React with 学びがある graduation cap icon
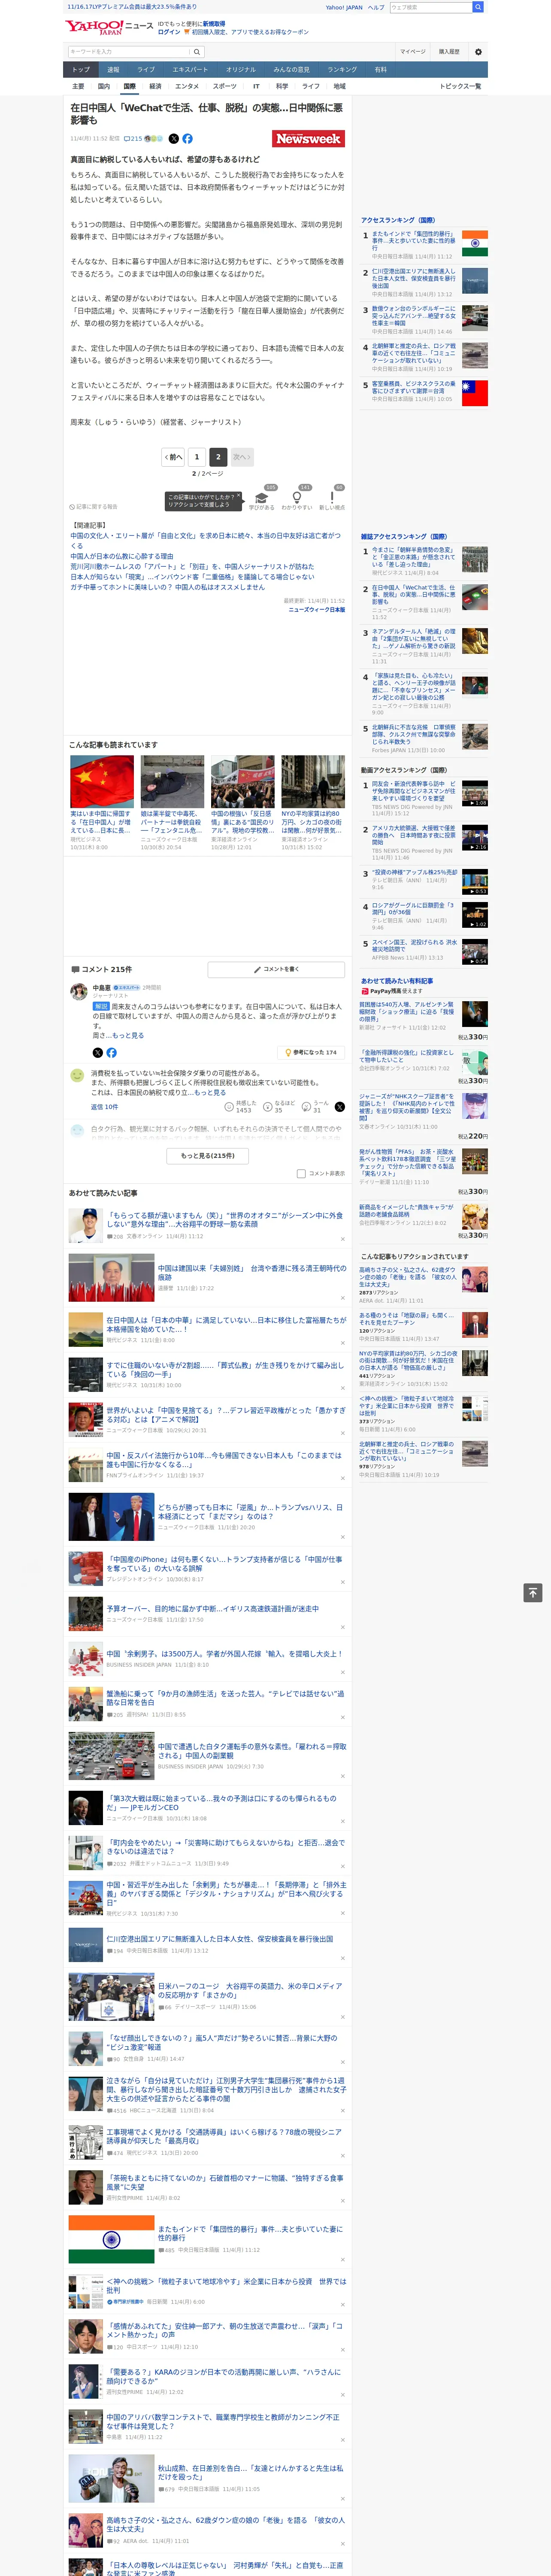The image size is (551, 2576). point(262,498)
